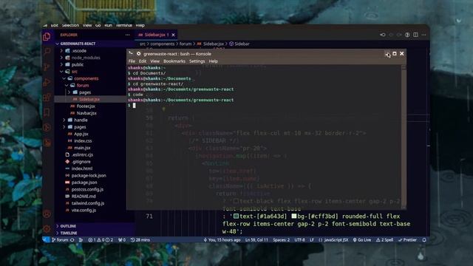This screenshot has height=266, width=473.
Task: Open Footer.jsx in the explorer
Action: [x=86, y=106]
